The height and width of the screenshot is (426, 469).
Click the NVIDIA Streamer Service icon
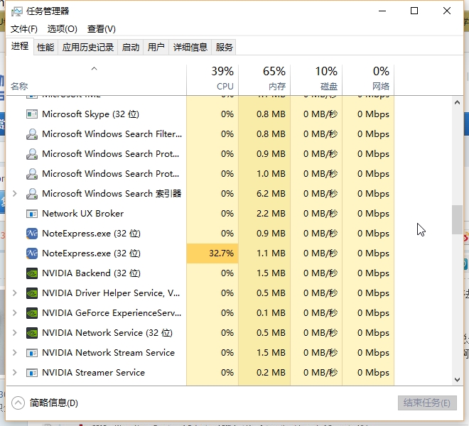pos(32,373)
